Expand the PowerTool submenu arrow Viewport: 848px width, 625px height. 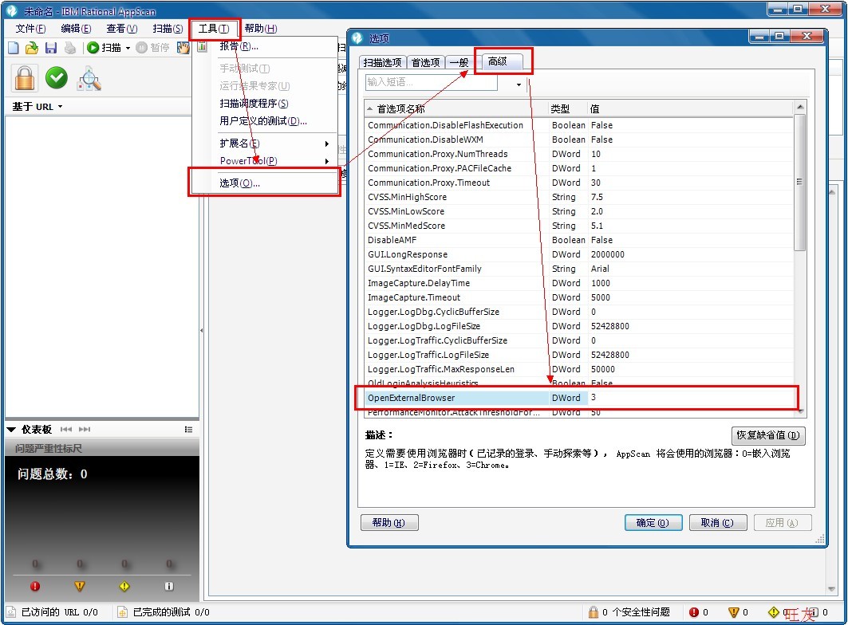(326, 161)
